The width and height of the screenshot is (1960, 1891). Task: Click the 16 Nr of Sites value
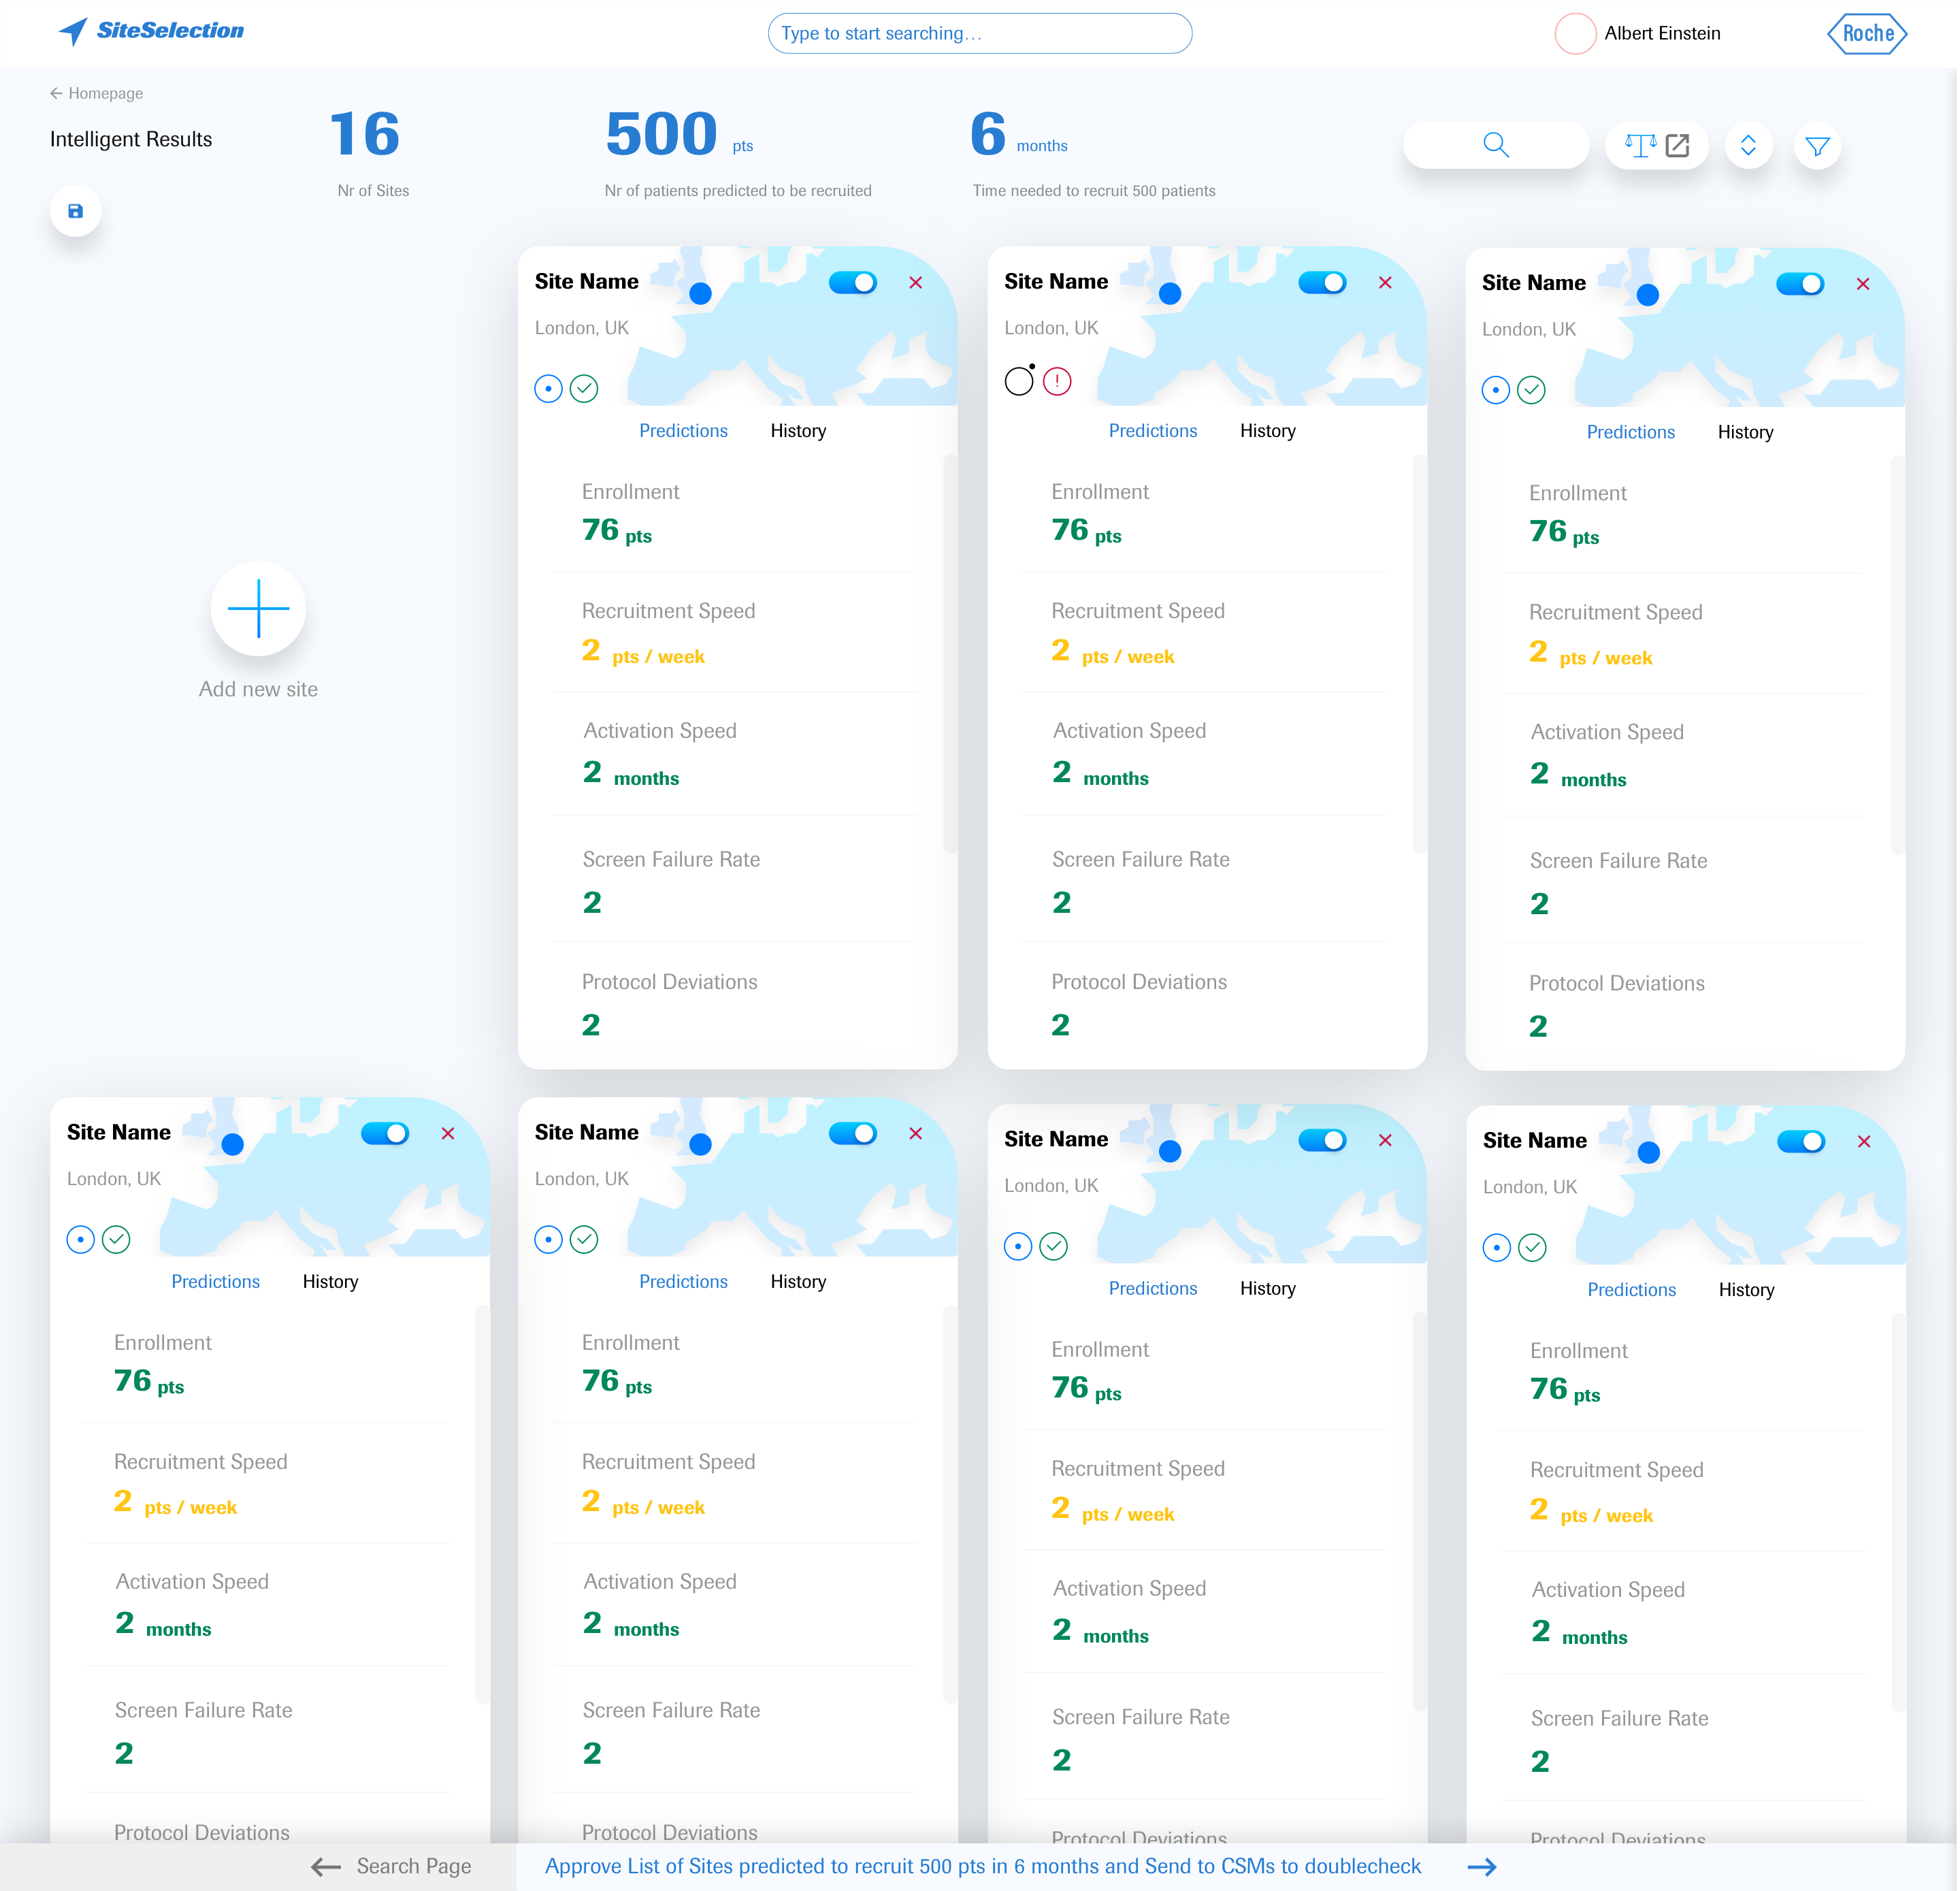pyautogui.click(x=365, y=134)
